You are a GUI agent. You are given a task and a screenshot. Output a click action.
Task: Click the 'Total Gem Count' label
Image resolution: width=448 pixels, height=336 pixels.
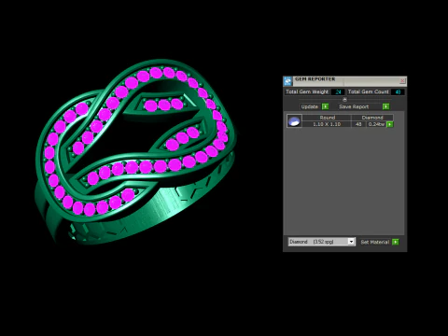[x=369, y=91]
